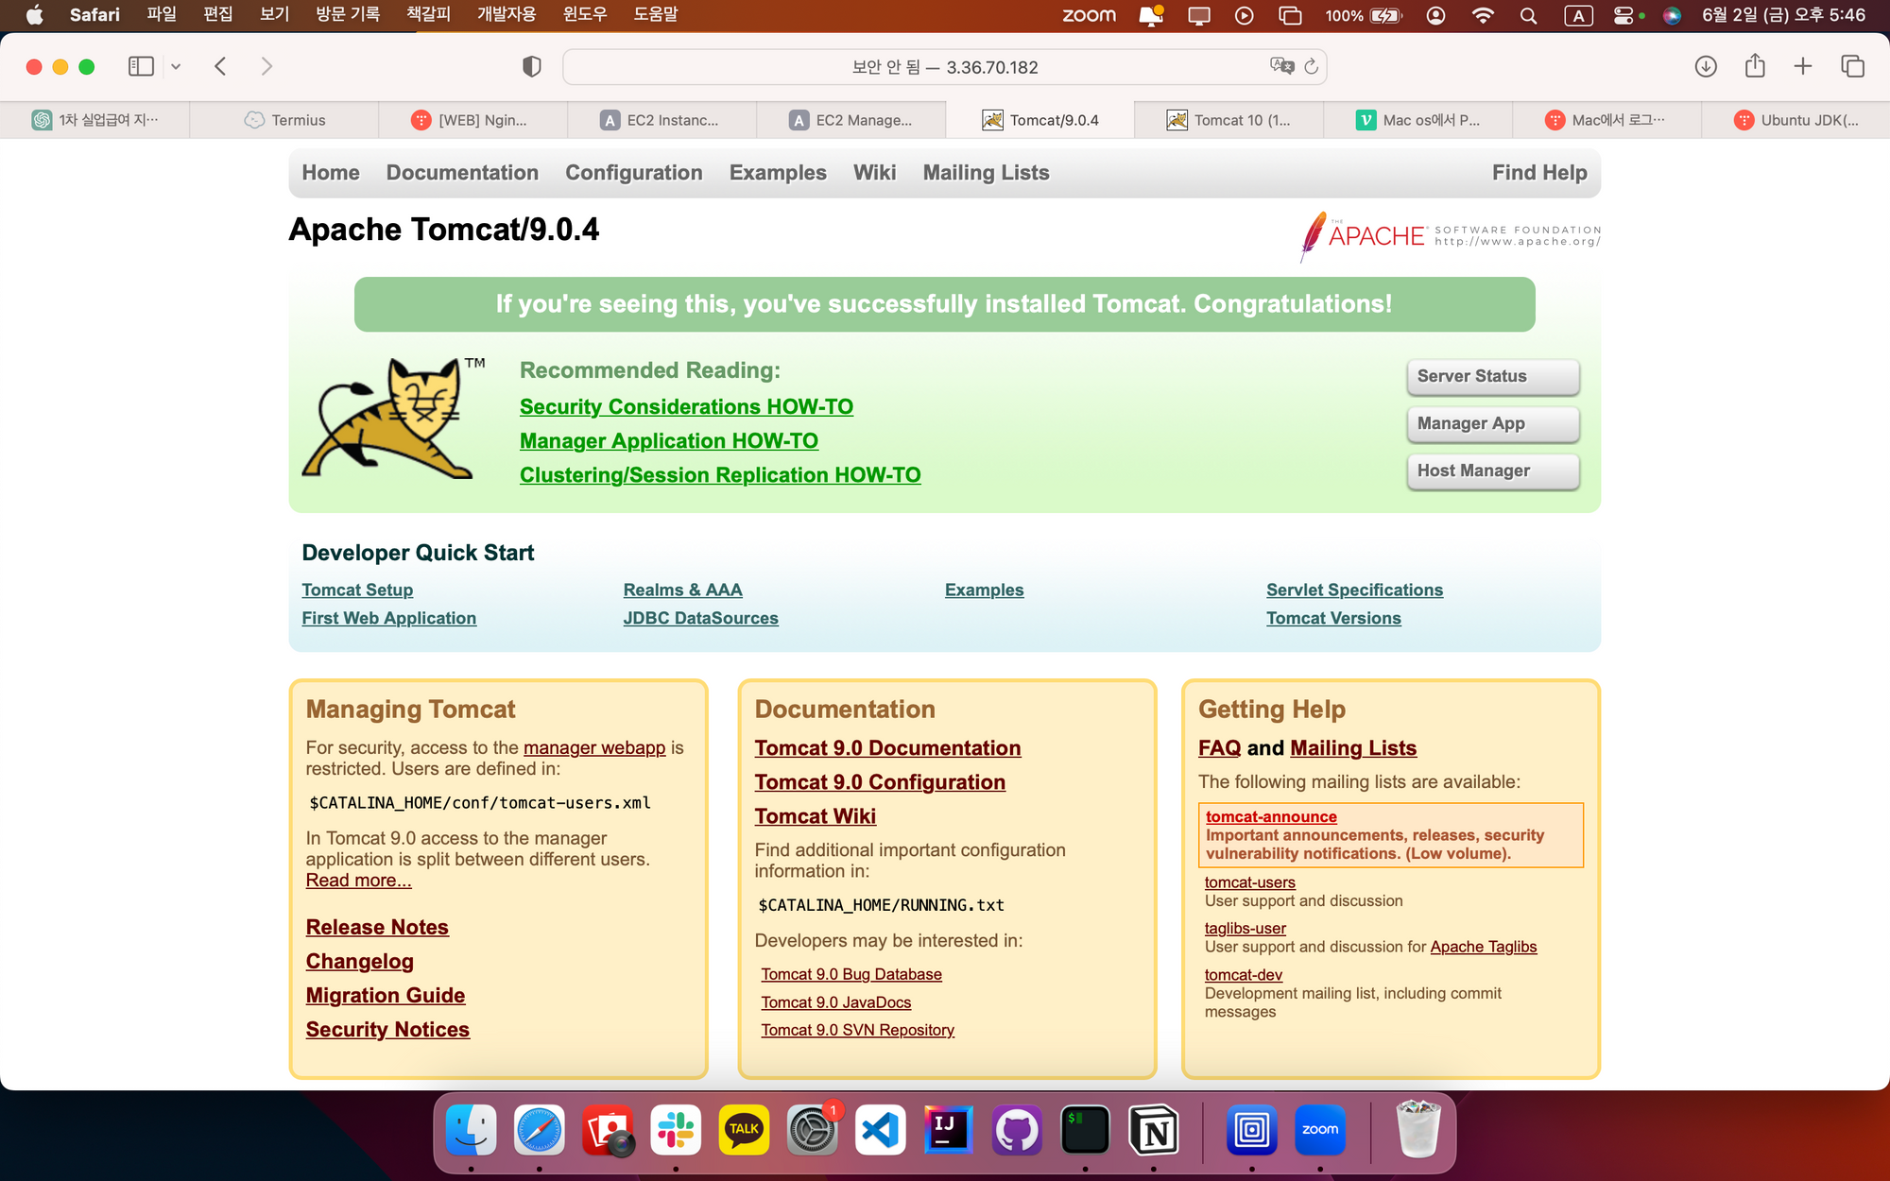The width and height of the screenshot is (1890, 1181).
Task: Open Slack from the Dock
Action: (676, 1130)
